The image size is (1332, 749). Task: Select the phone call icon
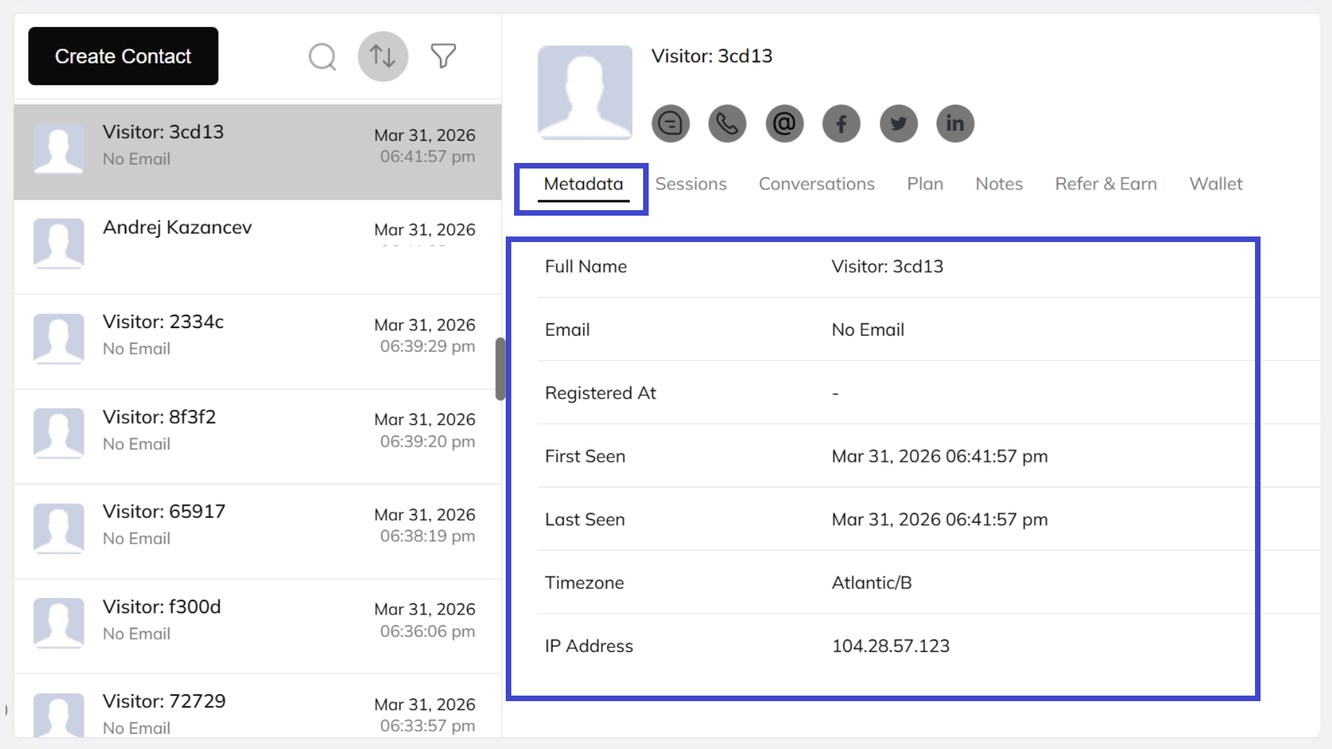(x=727, y=123)
